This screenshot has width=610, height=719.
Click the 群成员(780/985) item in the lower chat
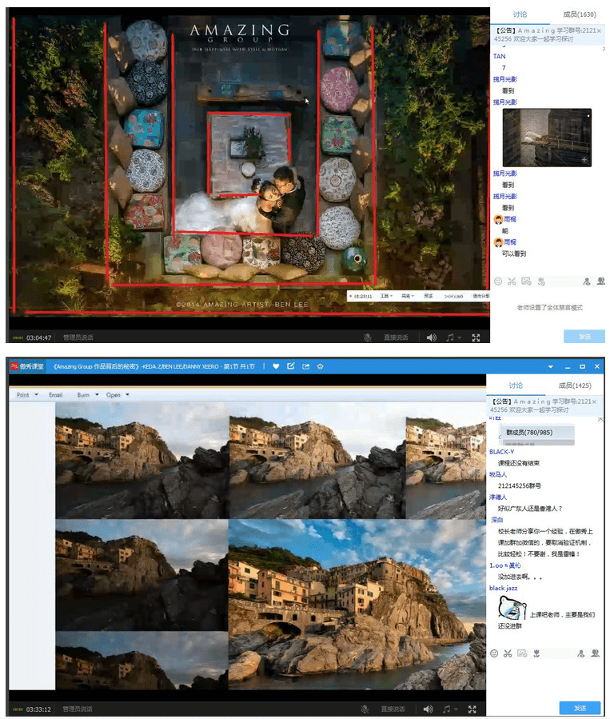coord(536,433)
